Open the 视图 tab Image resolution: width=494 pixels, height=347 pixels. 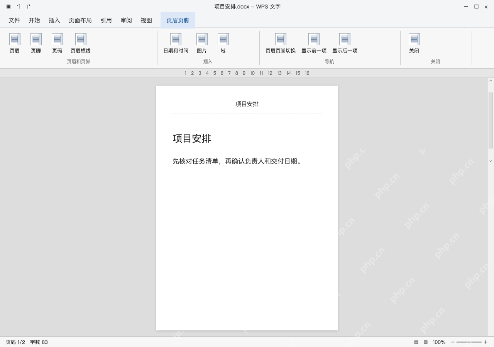coord(146,20)
